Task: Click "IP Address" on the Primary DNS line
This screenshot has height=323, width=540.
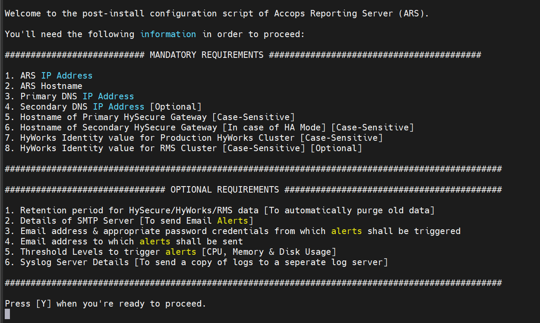Action: click(108, 96)
